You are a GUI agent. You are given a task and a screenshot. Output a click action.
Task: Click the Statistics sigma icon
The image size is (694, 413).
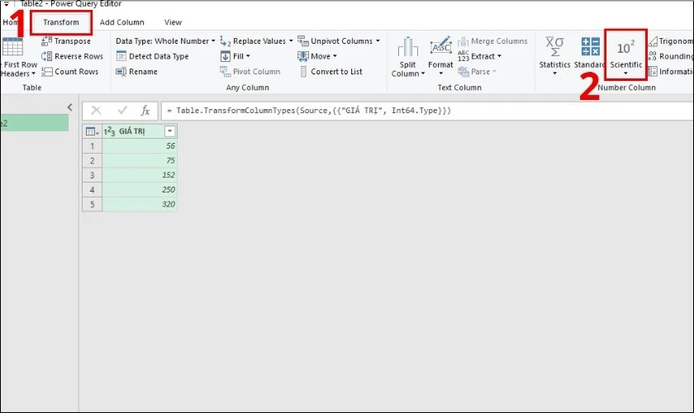[554, 47]
